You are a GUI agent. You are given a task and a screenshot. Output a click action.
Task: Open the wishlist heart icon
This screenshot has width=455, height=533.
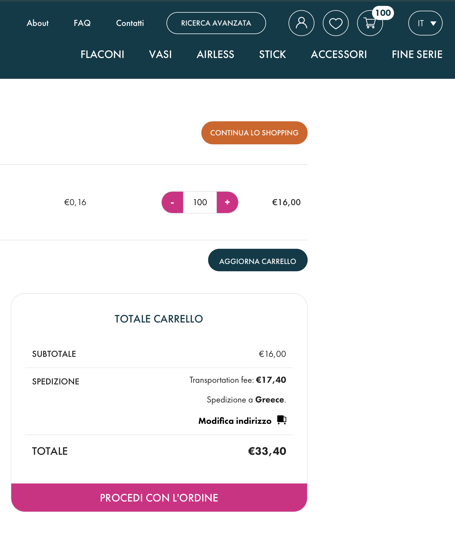(335, 23)
